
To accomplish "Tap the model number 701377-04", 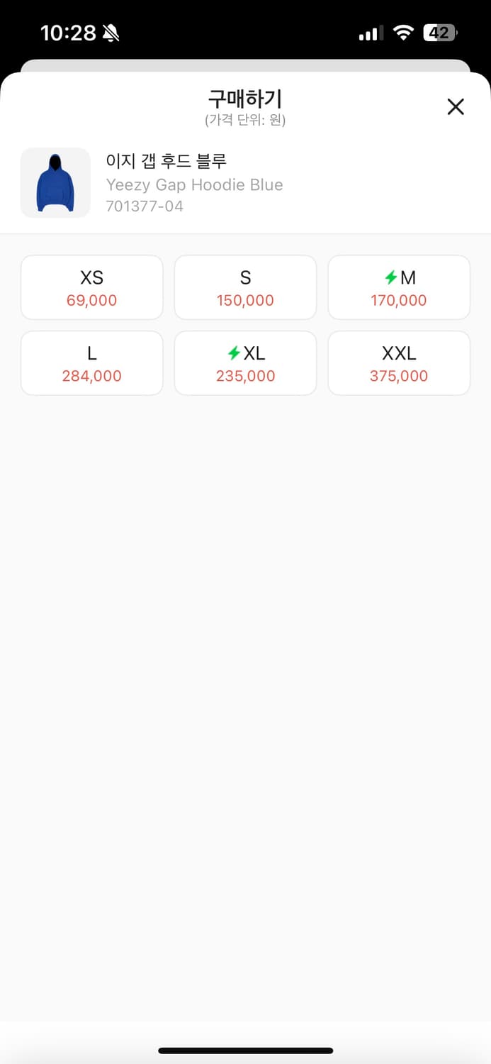I will coord(145,206).
